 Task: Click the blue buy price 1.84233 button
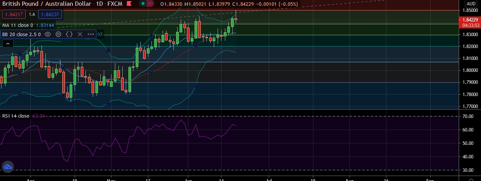(50, 15)
